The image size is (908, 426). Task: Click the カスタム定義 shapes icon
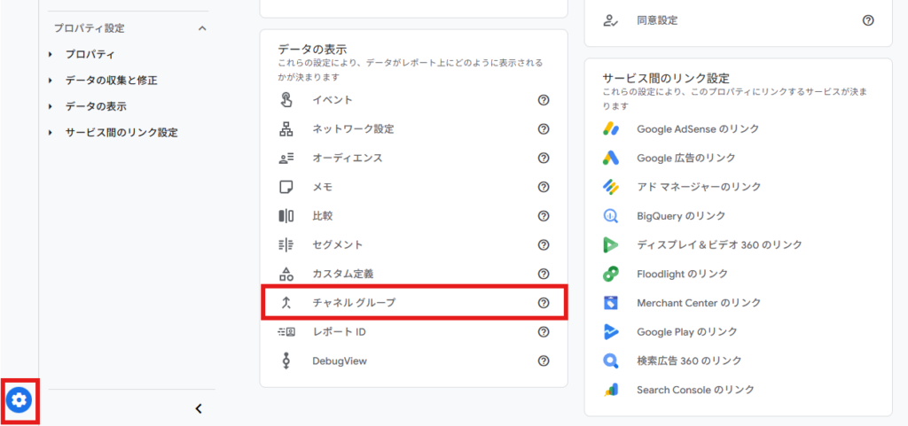coord(286,274)
